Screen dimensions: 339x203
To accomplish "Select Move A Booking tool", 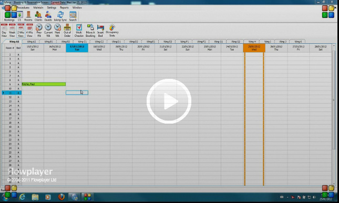I will click(90, 31).
